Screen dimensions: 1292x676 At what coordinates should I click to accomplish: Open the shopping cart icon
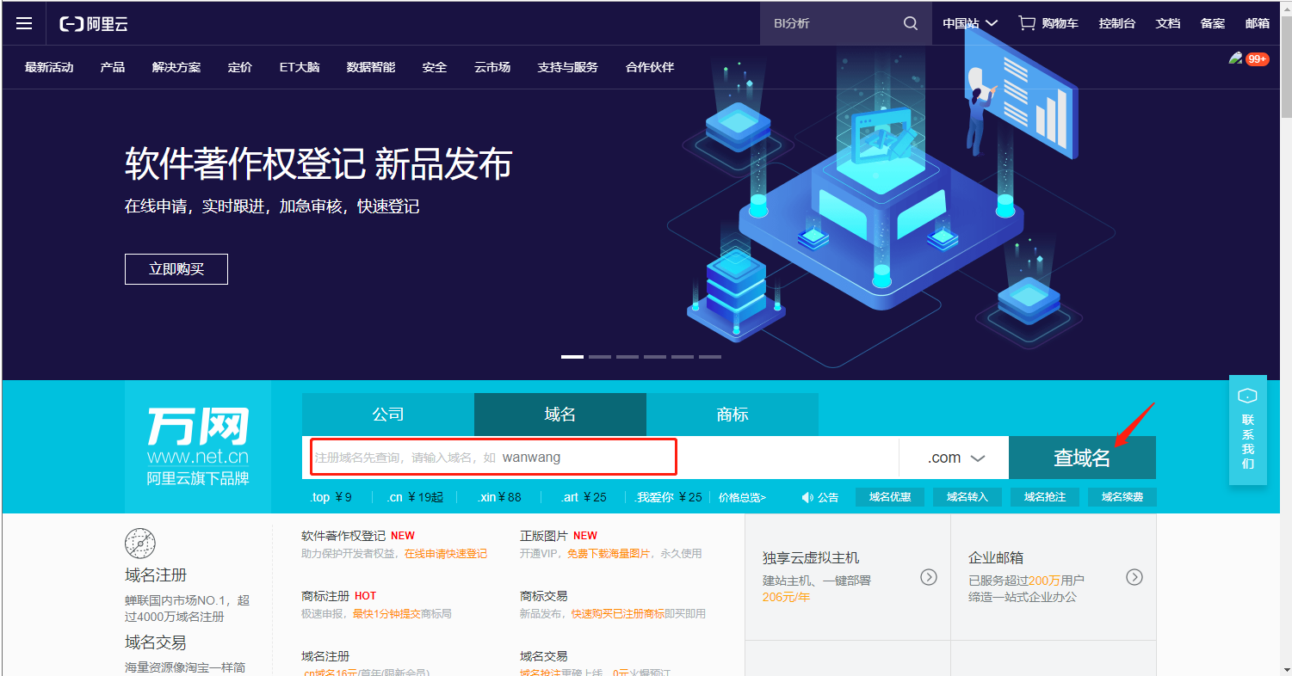[1027, 23]
